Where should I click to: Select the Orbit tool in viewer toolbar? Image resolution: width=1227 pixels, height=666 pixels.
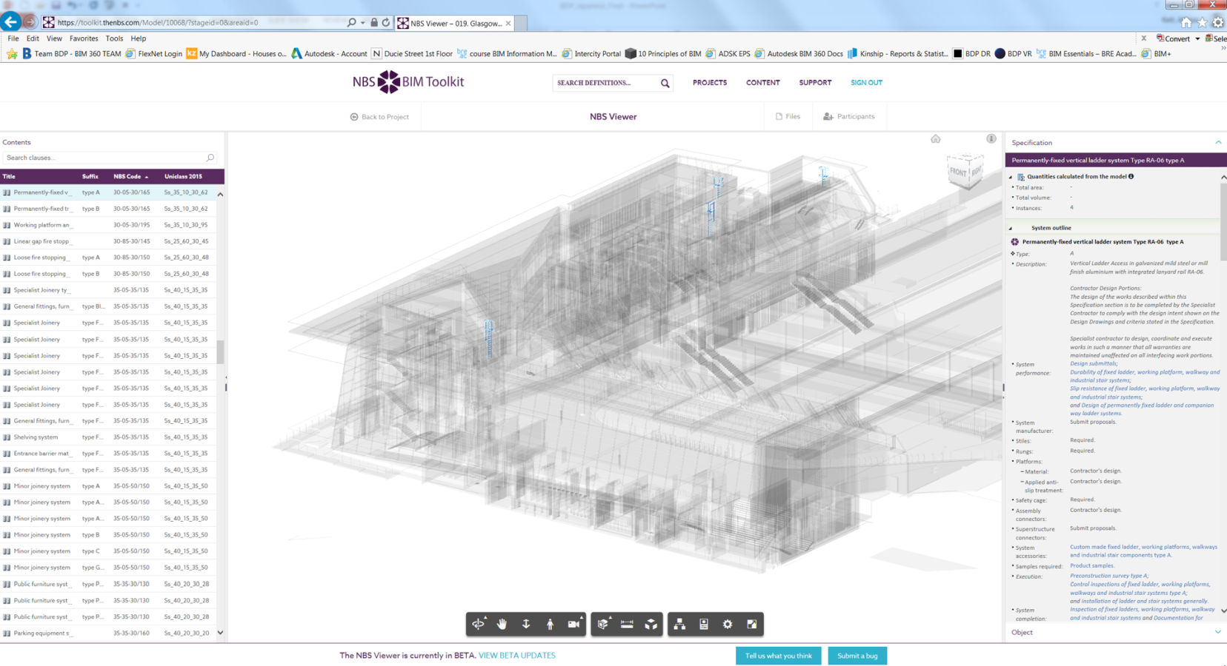[479, 624]
